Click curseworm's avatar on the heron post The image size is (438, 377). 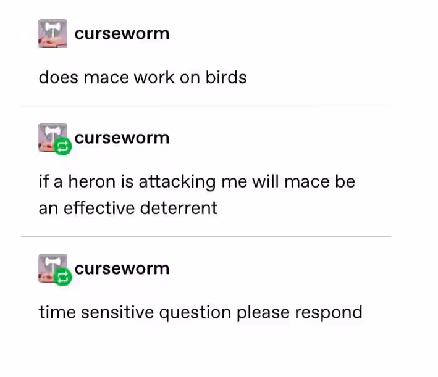[x=53, y=138]
